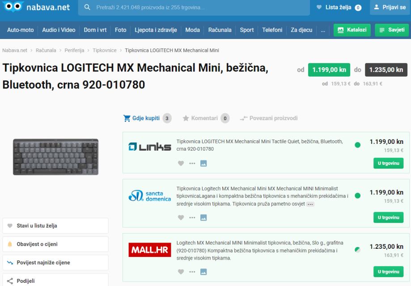411x286 pixels.
Task: Click the product search input field
Action: [194, 8]
